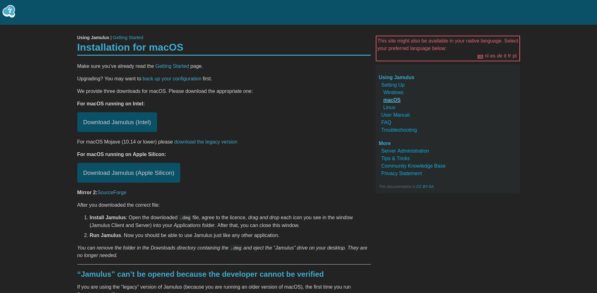597x293 pixels.
Task: Click Download Jamulus (Apple Silicon) button
Action: (x=129, y=173)
